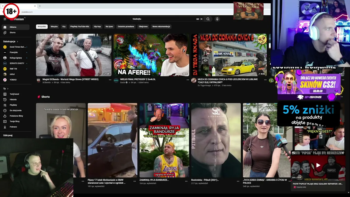The width and height of the screenshot is (350, 197).
Task: Open Shorts from the sidebar
Action: 15,33
